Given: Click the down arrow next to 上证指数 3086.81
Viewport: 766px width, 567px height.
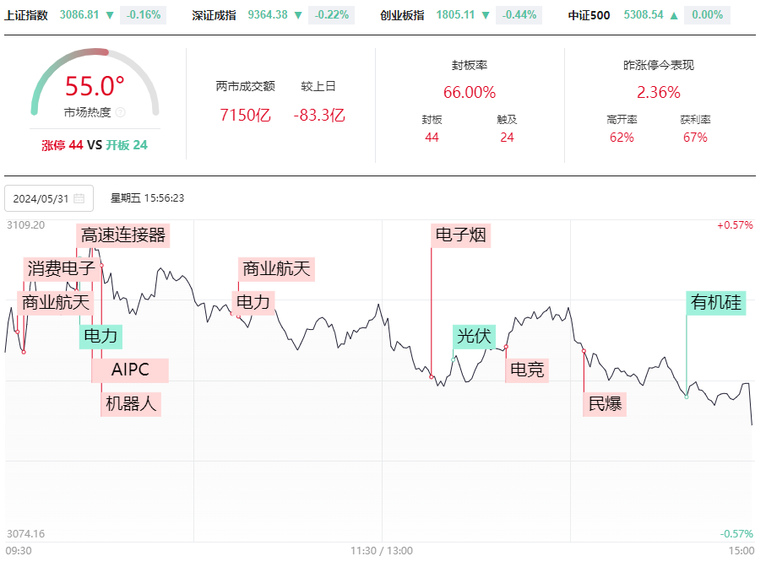Looking at the screenshot, I should tap(110, 14).
